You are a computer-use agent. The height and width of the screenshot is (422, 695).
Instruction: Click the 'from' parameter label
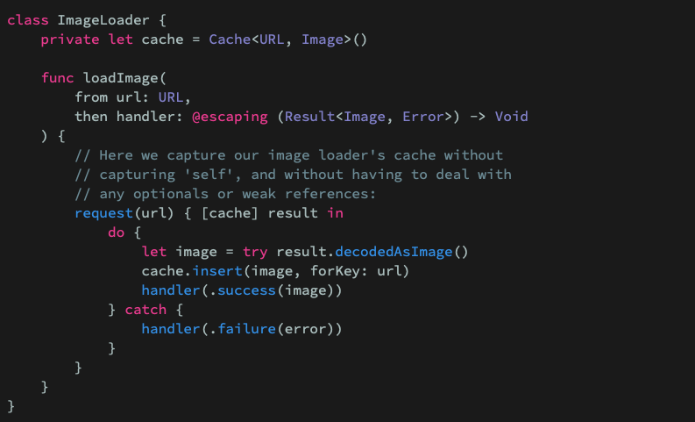[91, 97]
